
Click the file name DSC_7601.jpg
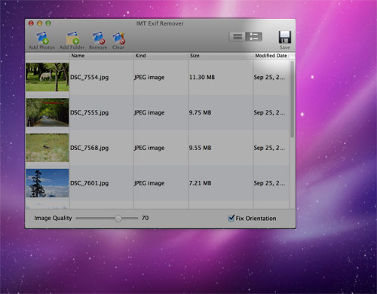click(90, 183)
